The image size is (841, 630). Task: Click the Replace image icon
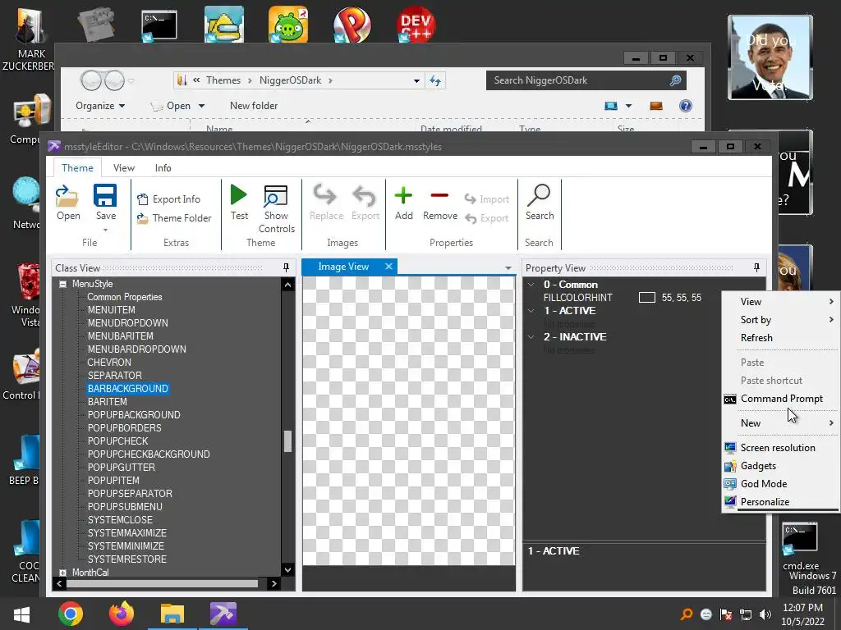[325, 195]
